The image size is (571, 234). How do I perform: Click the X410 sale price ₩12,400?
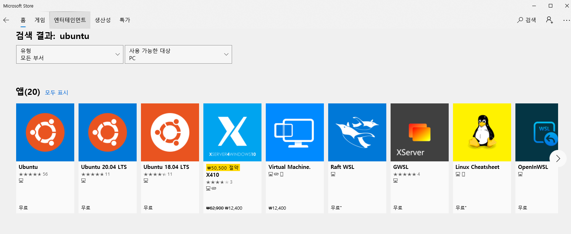pos(233,208)
